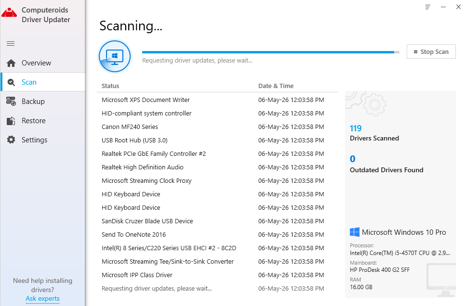466x306 pixels.
Task: Open the Overview section
Action: [43, 63]
